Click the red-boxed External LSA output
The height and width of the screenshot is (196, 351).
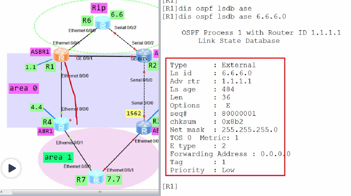point(225,117)
